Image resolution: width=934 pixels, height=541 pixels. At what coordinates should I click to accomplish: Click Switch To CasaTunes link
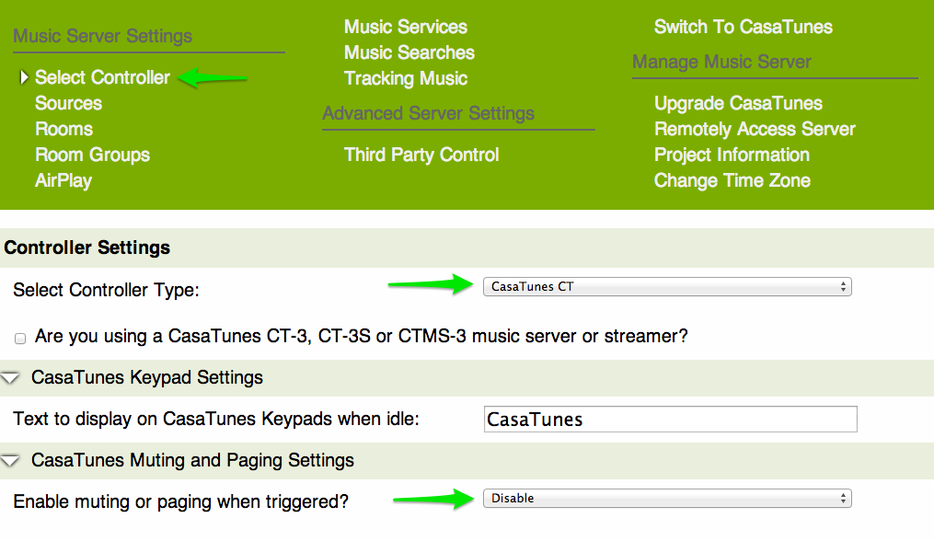(x=743, y=28)
